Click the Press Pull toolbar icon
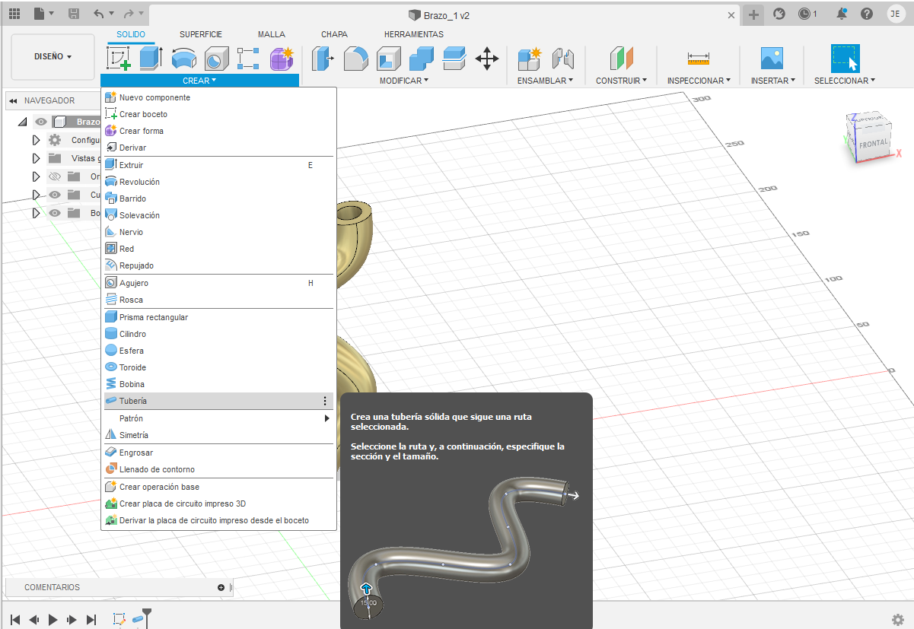914x629 pixels. pos(323,59)
